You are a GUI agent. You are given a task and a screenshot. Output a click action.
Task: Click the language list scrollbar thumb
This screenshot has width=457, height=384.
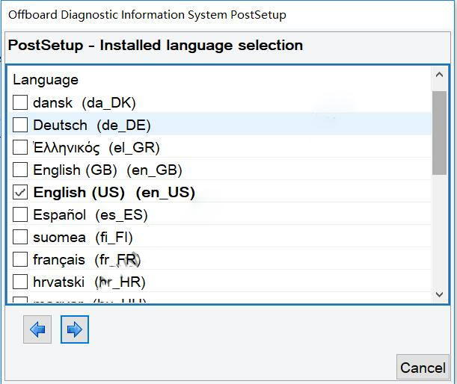point(440,132)
